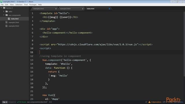Click the Atom logo in title bar
This screenshot has width=185, height=104.
click(1, 1)
